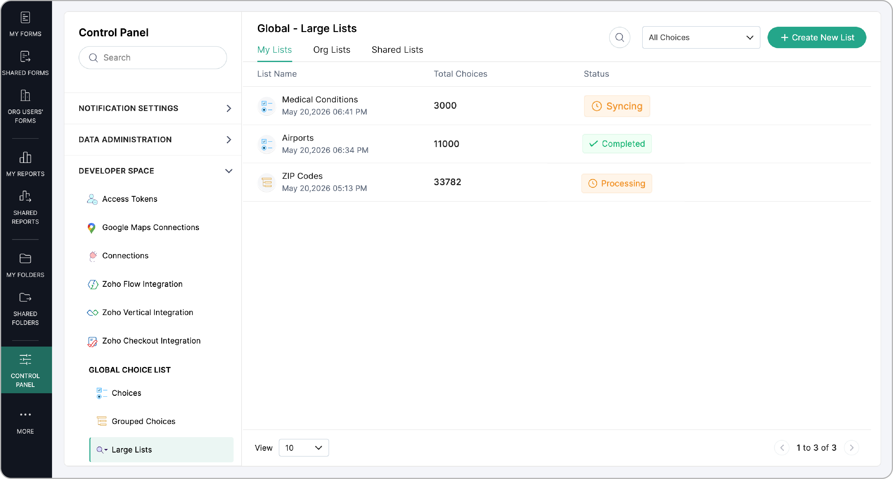
Task: Switch to My Lists tab
Action: point(275,50)
